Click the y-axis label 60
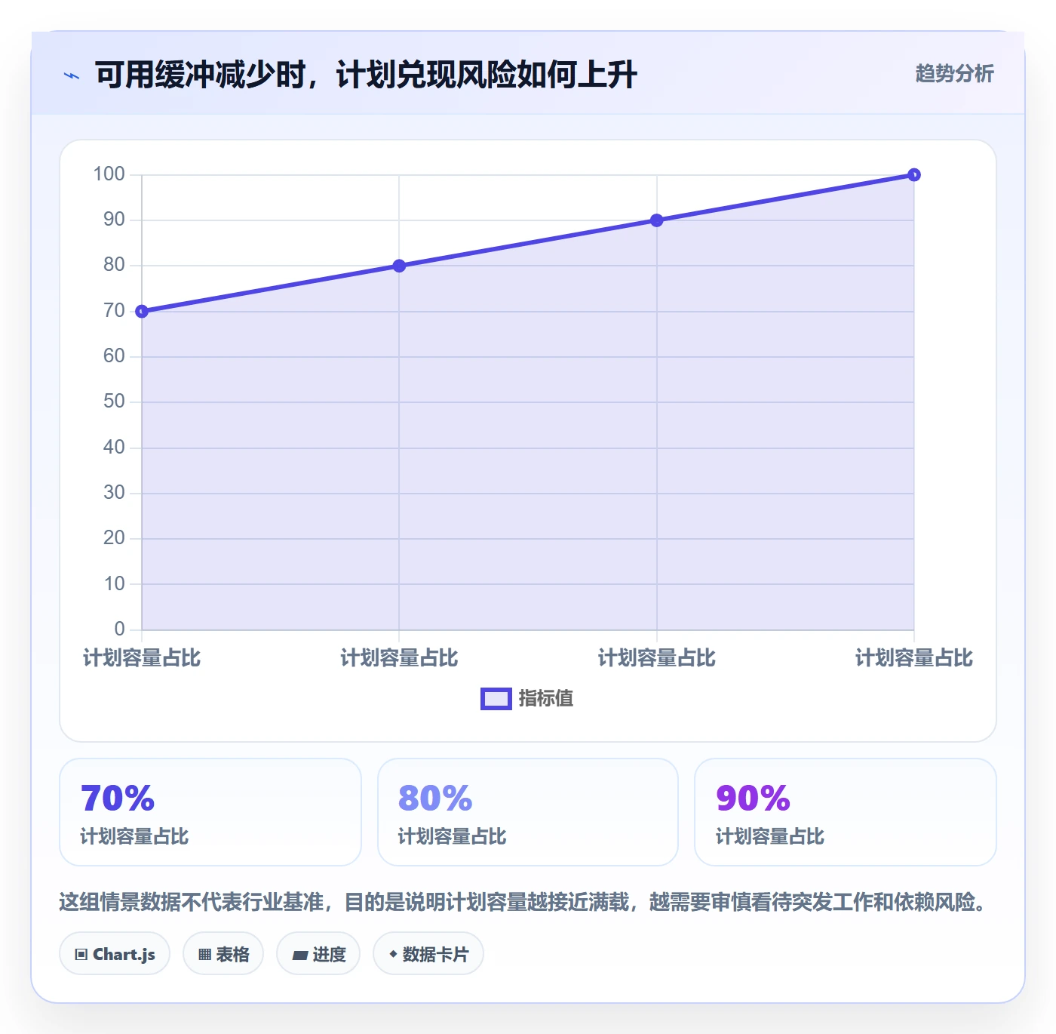The image size is (1056, 1034). tap(114, 355)
